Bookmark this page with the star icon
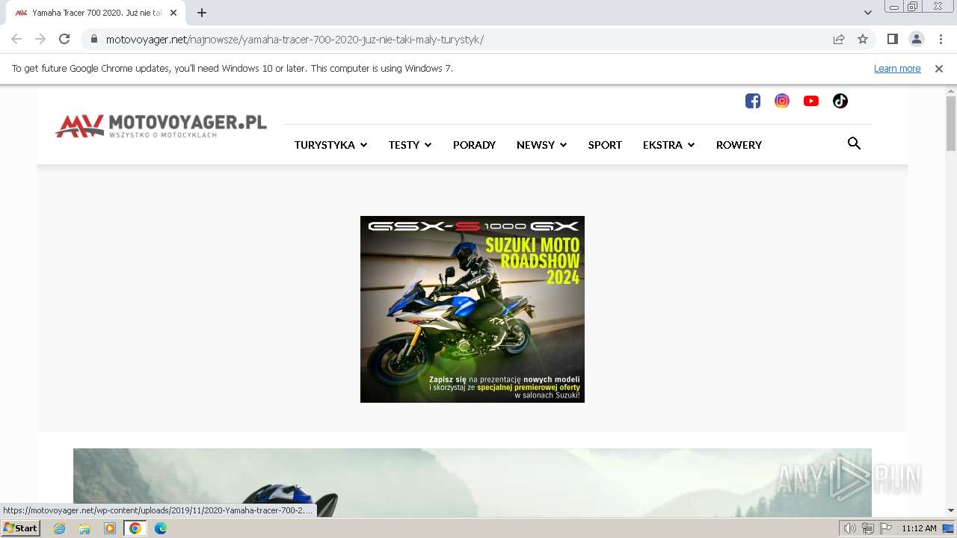 coord(863,39)
